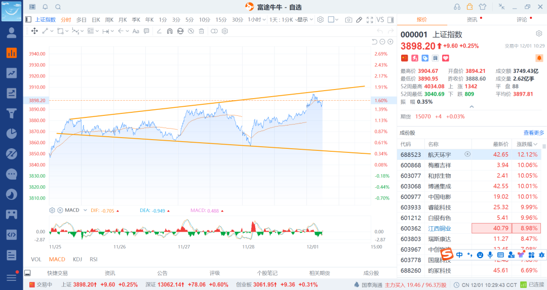547x290 pixels.
Task: Open the orange wallet icon
Action: point(470,7)
